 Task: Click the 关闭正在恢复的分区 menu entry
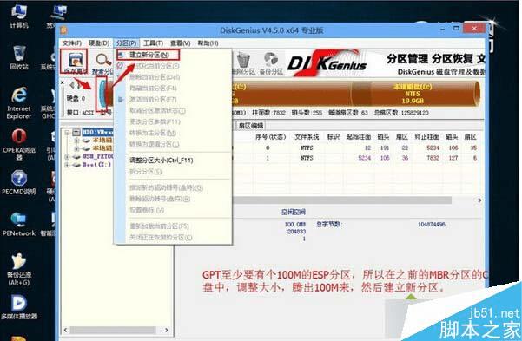[x=161, y=237]
